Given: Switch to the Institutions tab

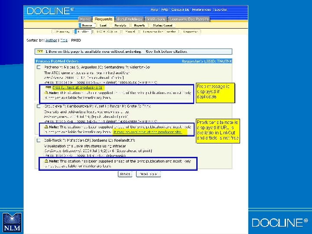Looking at the screenshot, I should [x=156, y=19].
